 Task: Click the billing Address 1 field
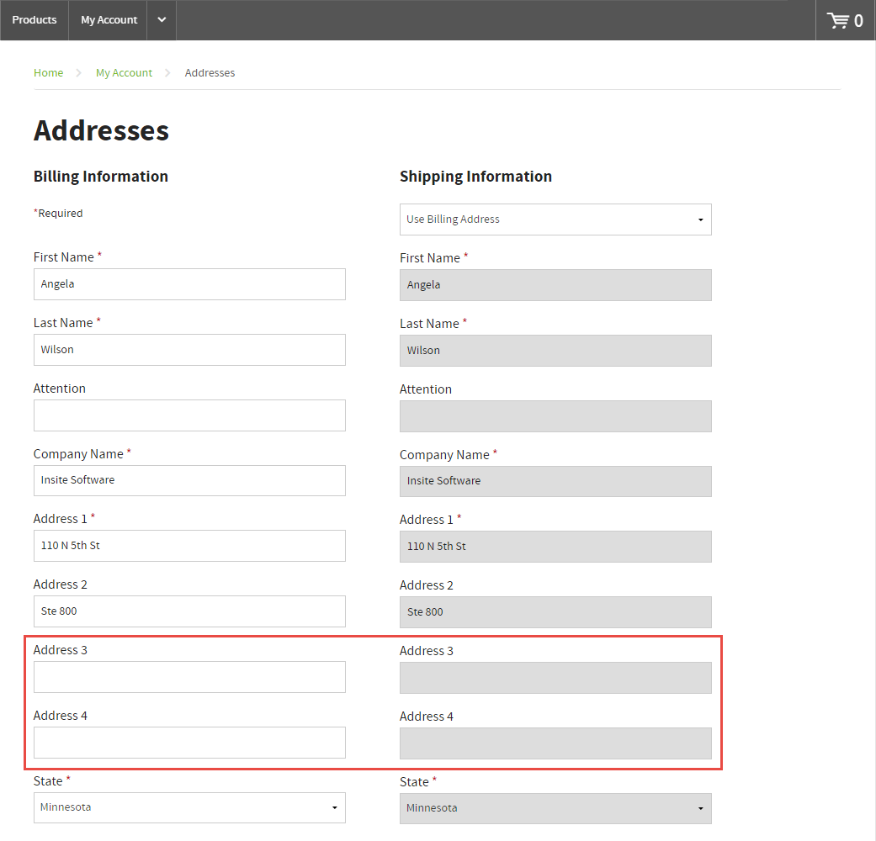pos(189,546)
